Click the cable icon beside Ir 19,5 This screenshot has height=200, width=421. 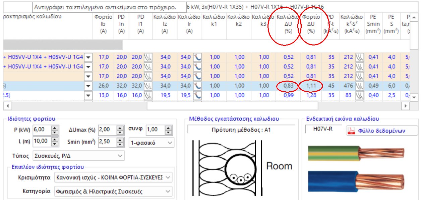click(x=197, y=95)
